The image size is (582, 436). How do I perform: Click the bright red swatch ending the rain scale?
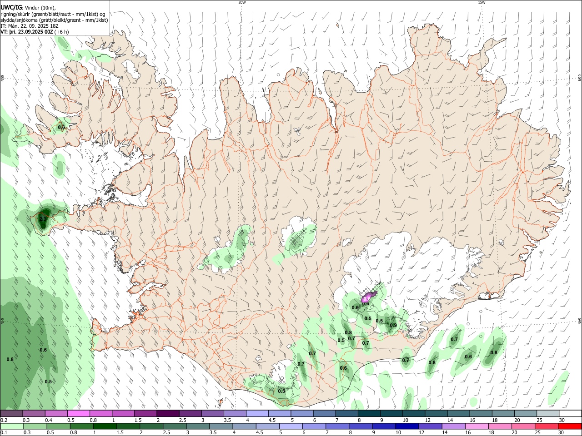pos(569,426)
